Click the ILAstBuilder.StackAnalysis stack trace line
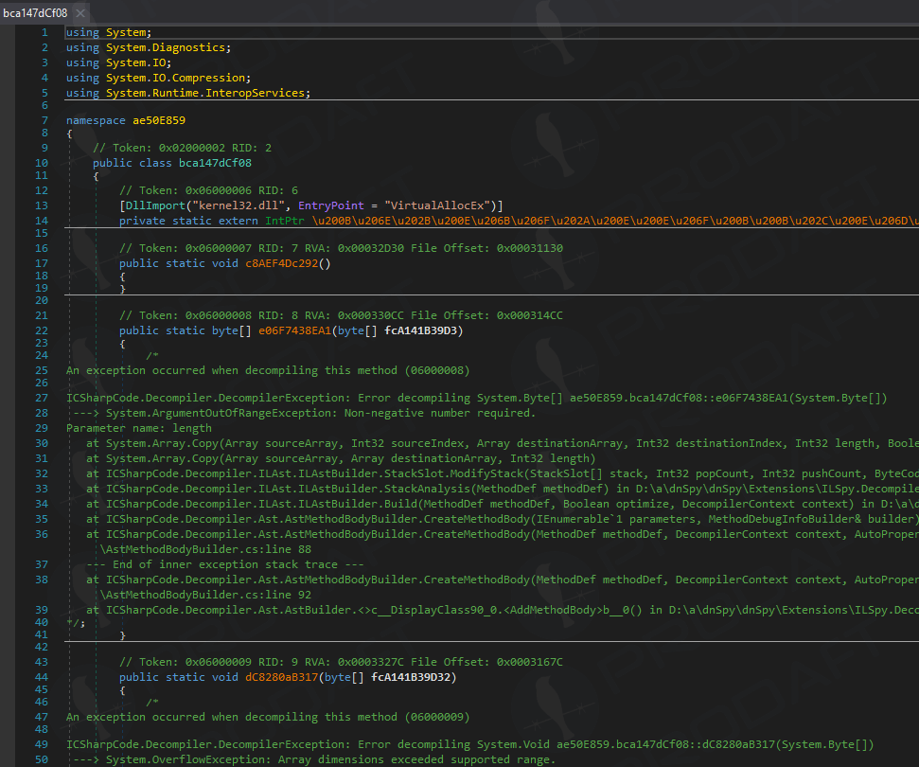The image size is (919, 767). point(503,489)
